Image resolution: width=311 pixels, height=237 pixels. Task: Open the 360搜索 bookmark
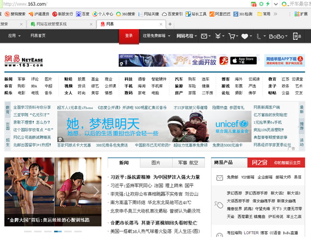(x=125, y=14)
